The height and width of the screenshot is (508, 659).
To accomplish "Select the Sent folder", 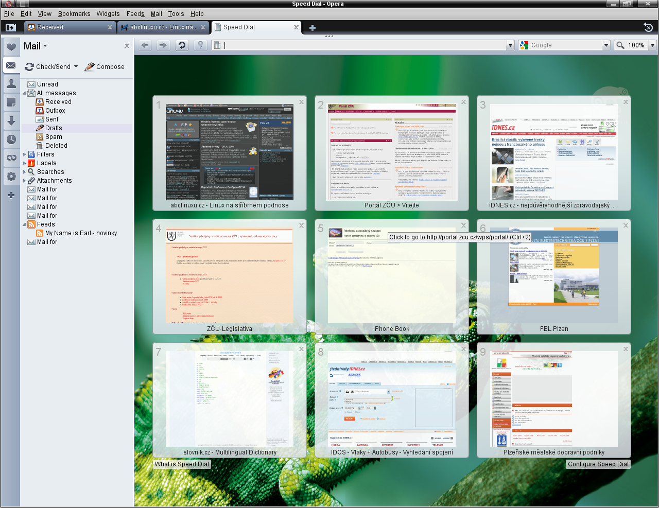I will pyautogui.click(x=52, y=119).
